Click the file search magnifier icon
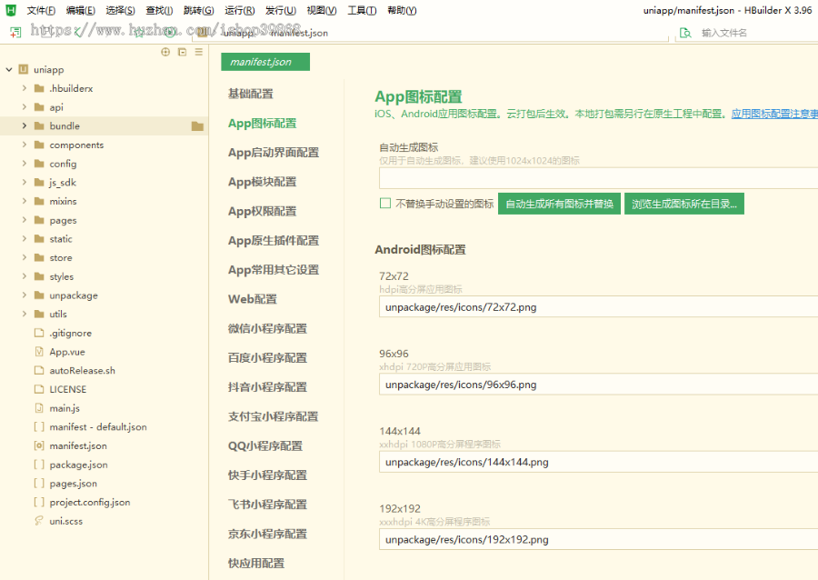The image size is (818, 580). tap(685, 33)
